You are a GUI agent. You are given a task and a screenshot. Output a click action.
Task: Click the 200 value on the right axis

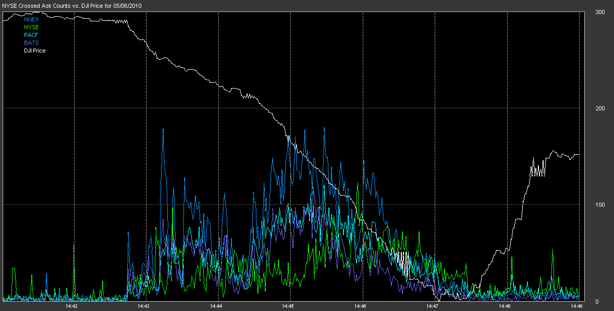tap(600, 108)
